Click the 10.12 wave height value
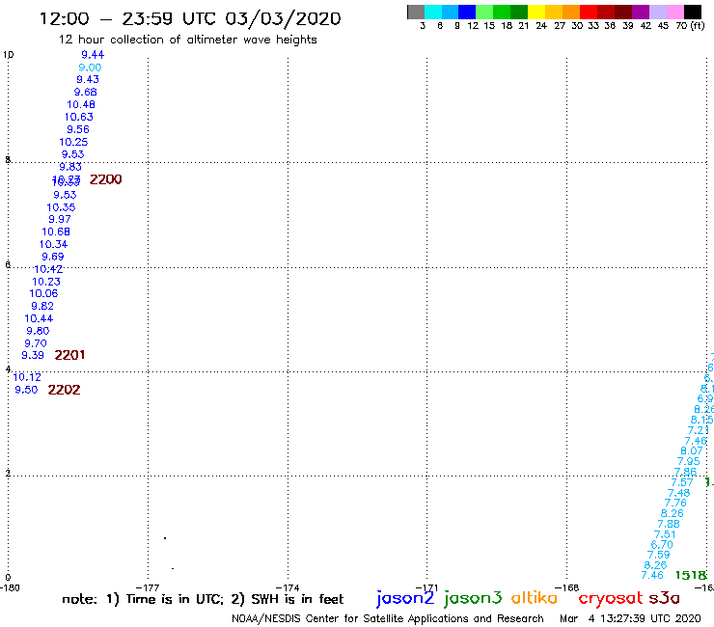The width and height of the screenshot is (714, 627). tap(27, 377)
